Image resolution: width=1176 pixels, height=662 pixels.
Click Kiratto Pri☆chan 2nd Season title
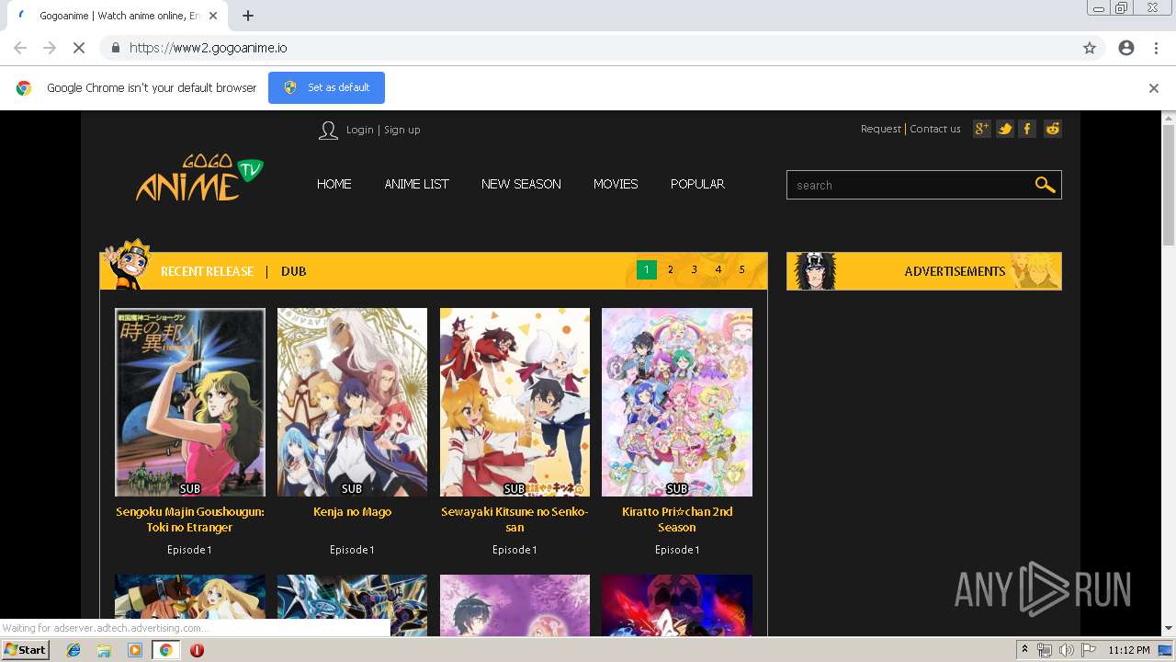coord(677,519)
